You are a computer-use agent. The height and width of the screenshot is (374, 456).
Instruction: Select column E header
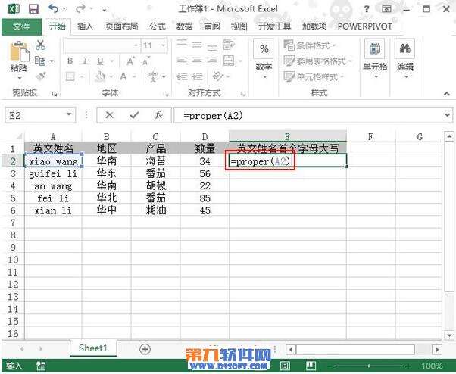[288, 136]
